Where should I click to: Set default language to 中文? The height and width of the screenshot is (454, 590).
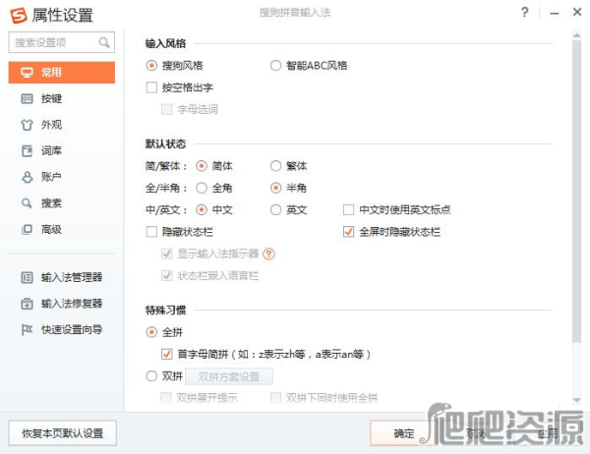(x=202, y=209)
